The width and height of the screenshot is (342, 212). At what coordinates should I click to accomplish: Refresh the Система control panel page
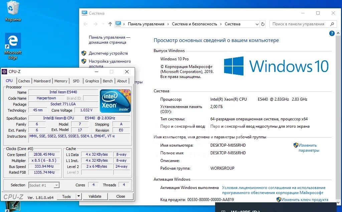263,24
